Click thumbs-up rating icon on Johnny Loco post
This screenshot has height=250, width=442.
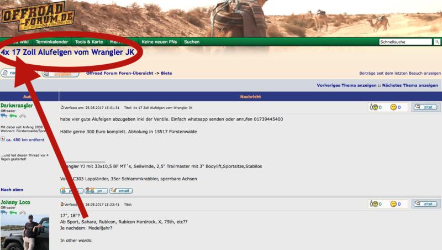[374, 204]
